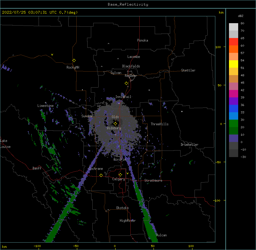Click the RockyMH label
Image resolution: width=256 pixels, height=250 pixels.
[x=73, y=67]
